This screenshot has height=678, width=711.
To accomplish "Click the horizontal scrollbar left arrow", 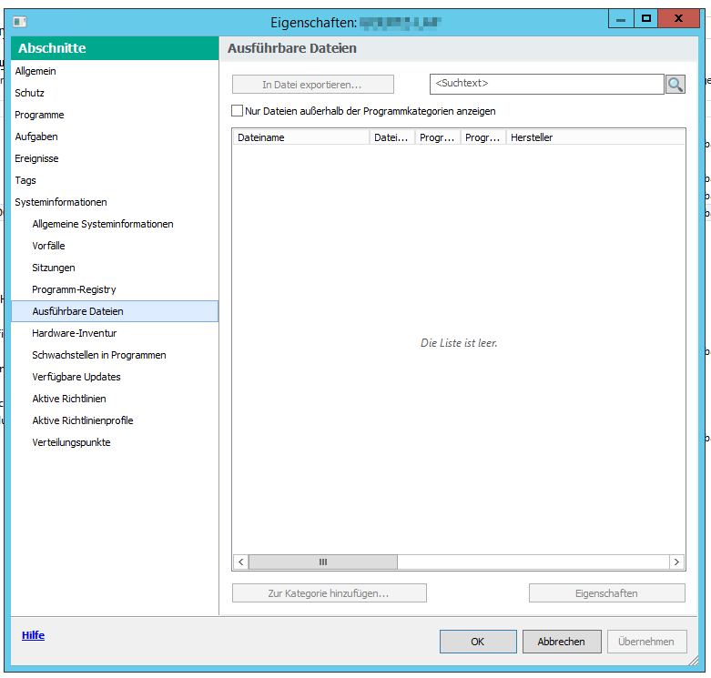I will click(x=240, y=562).
